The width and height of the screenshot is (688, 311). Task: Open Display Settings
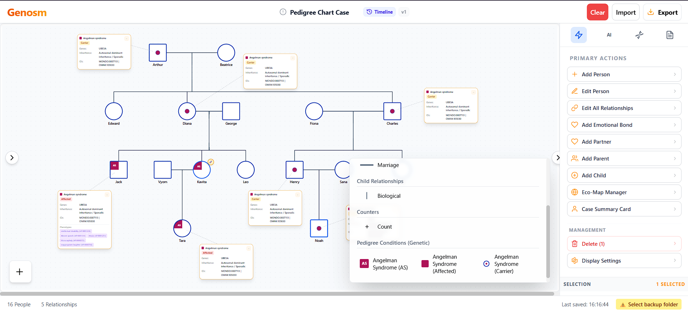tap(624, 260)
